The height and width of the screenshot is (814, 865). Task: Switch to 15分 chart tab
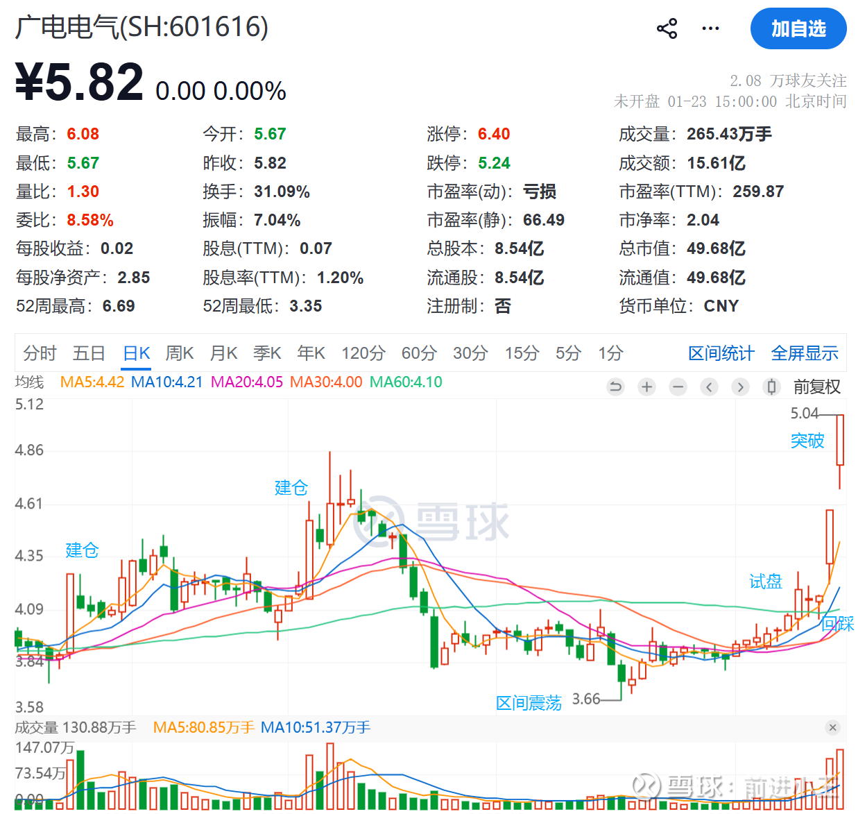522,353
